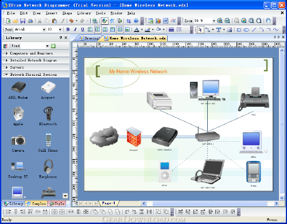Activate the Pan hand tool

[268, 21]
